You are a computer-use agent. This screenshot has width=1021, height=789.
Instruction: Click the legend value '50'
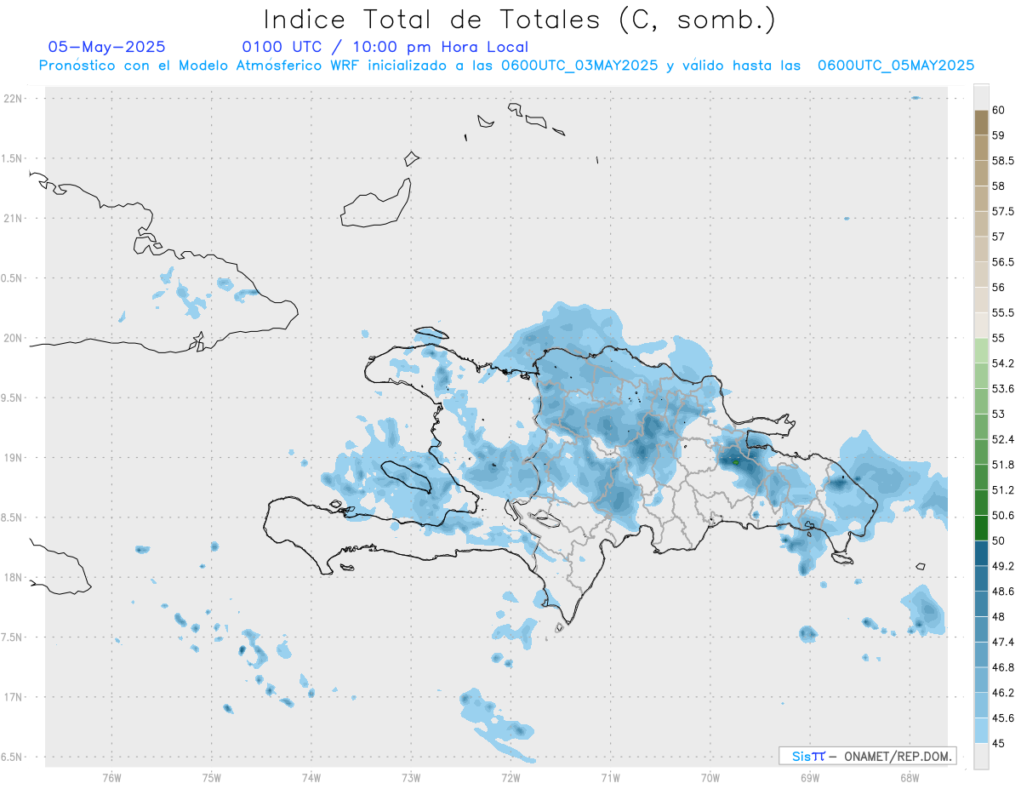pos(998,540)
